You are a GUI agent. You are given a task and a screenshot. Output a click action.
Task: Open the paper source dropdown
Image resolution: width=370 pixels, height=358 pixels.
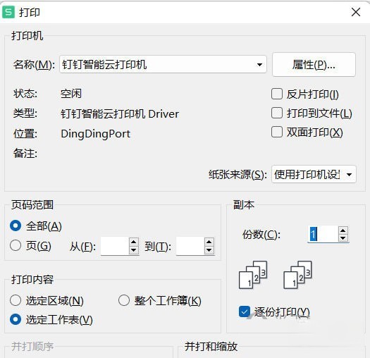(x=314, y=174)
